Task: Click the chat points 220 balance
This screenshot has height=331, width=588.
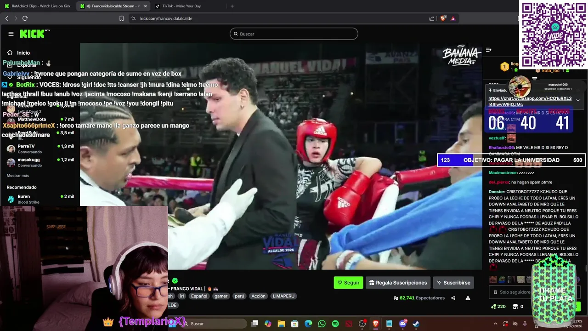Action: tap(498, 307)
